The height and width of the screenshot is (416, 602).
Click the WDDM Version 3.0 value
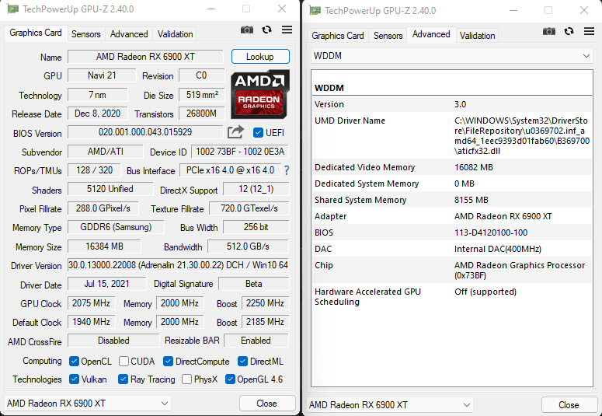(x=460, y=104)
